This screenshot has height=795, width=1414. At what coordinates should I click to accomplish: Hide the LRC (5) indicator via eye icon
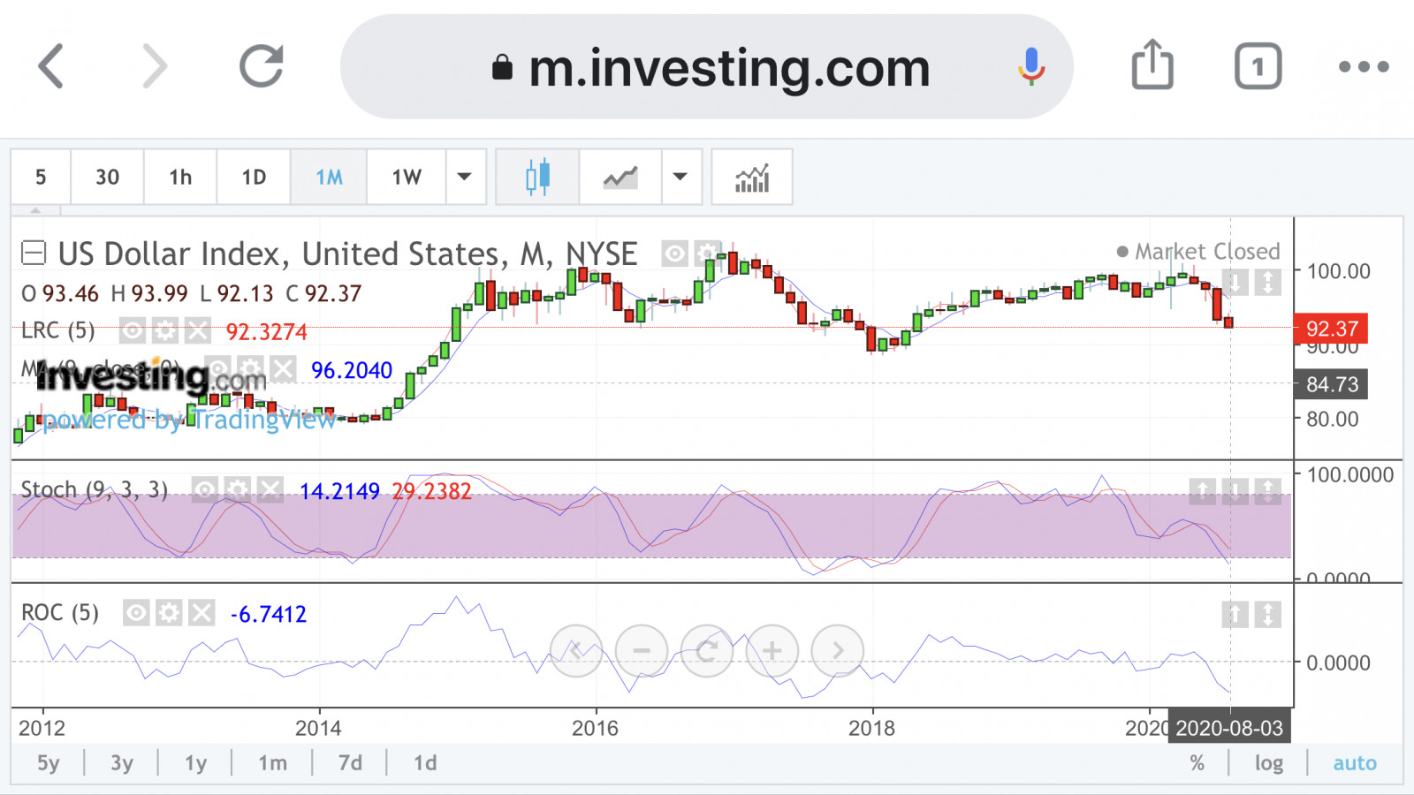[x=132, y=331]
